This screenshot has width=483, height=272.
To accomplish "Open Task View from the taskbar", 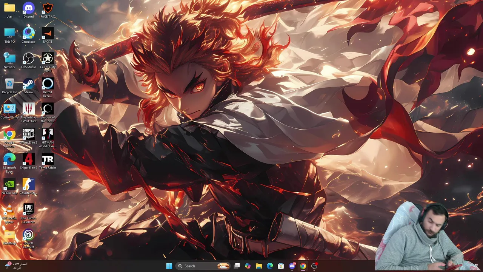I will [237, 266].
